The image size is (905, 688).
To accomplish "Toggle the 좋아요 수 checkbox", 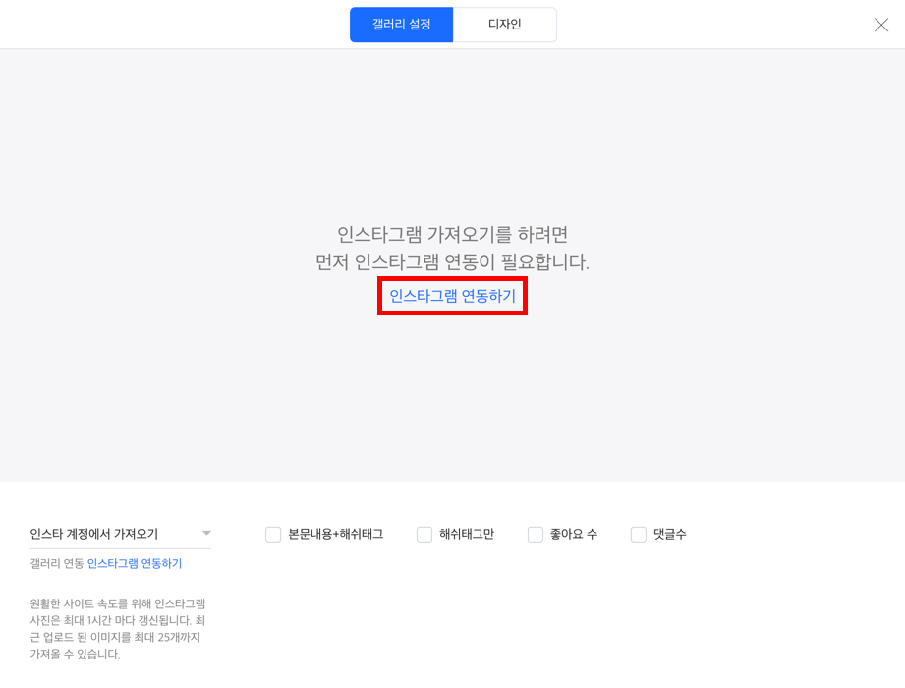I will 535,534.
